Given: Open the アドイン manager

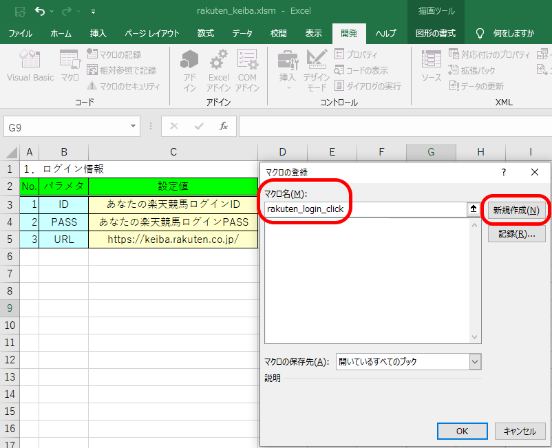Looking at the screenshot, I should [189, 70].
